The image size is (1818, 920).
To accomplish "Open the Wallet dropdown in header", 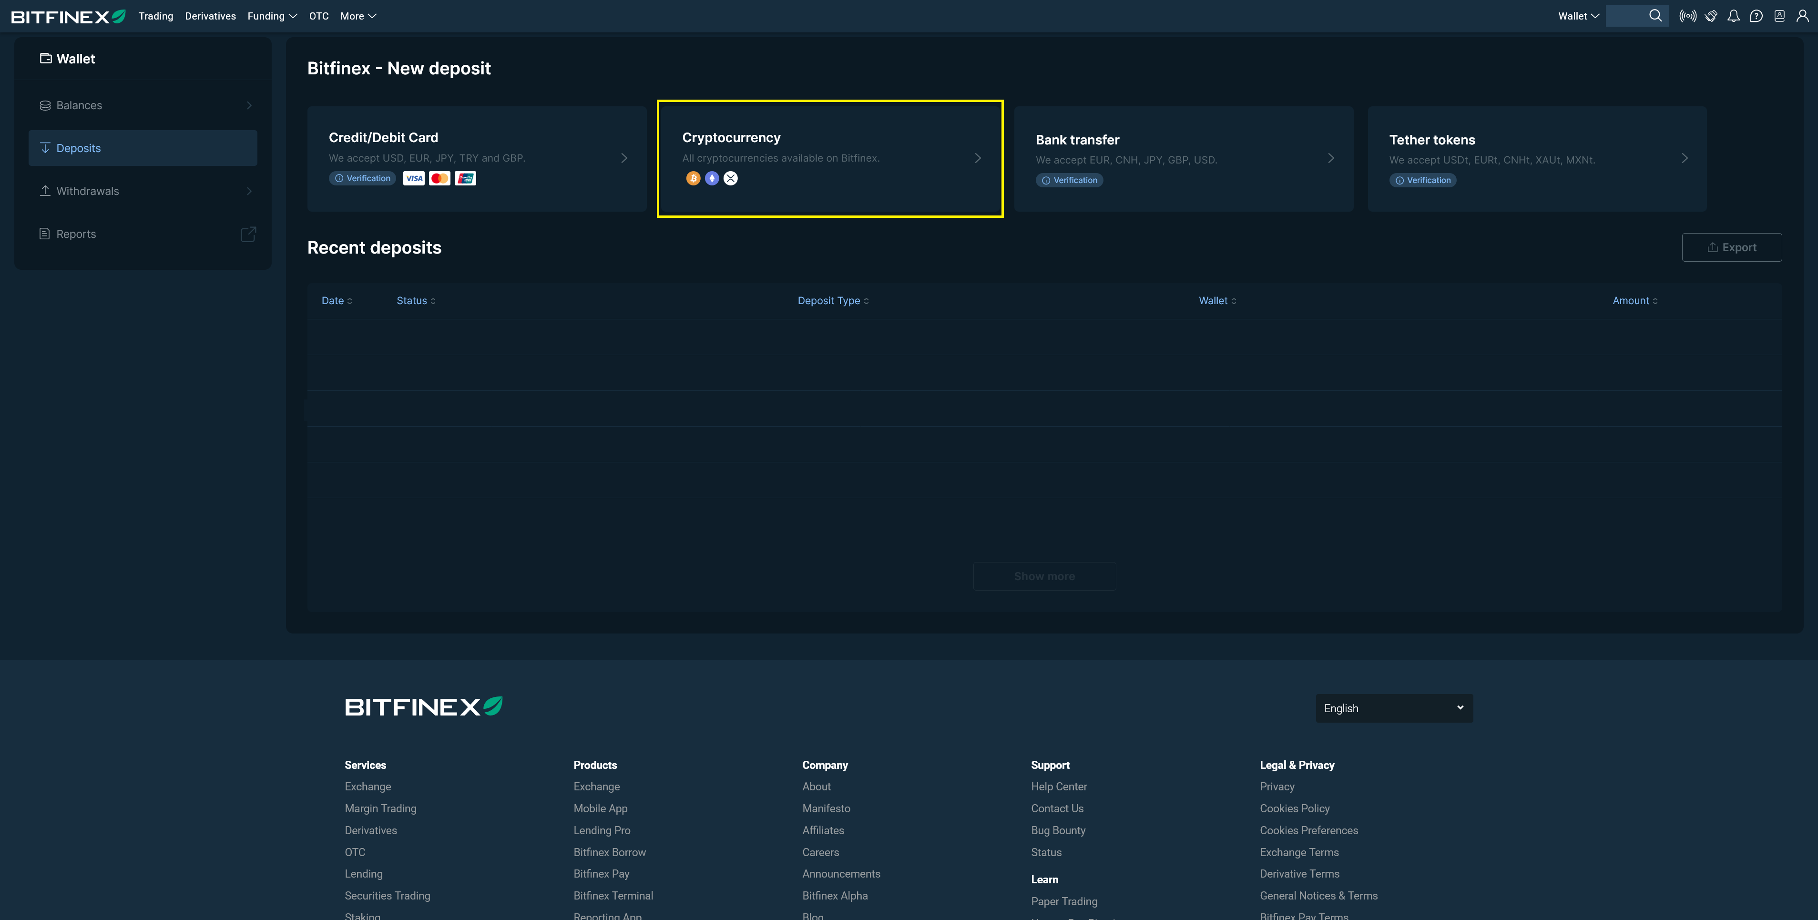I will pos(1578,16).
